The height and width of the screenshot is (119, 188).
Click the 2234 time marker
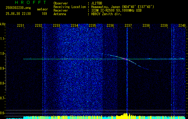pos(74,25)
